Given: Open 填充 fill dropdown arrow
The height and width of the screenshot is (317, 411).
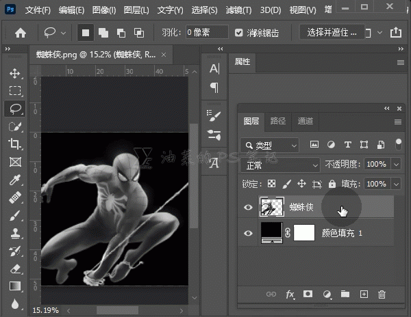Looking at the screenshot, I should coord(396,184).
